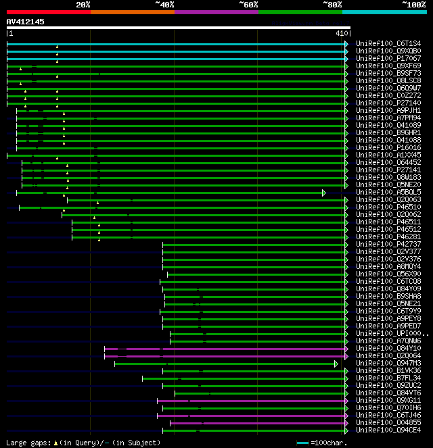Click the UniRef100_Q8W183 label
The width and height of the screenshot is (433, 448).
click(x=388, y=177)
